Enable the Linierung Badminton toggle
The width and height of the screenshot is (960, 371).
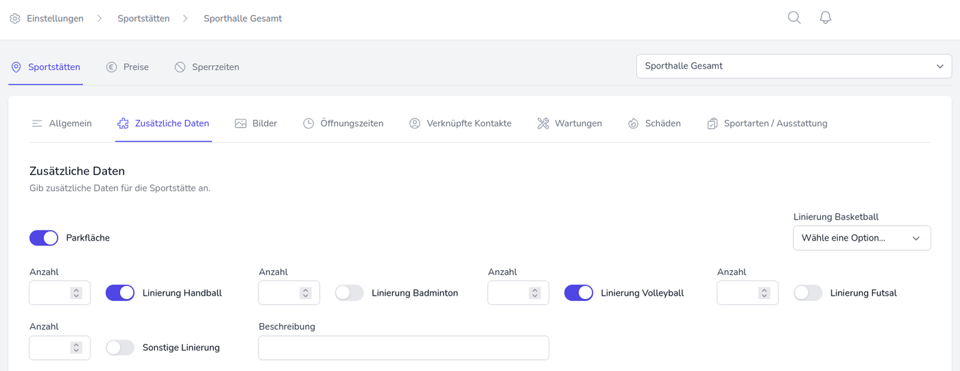coord(349,293)
